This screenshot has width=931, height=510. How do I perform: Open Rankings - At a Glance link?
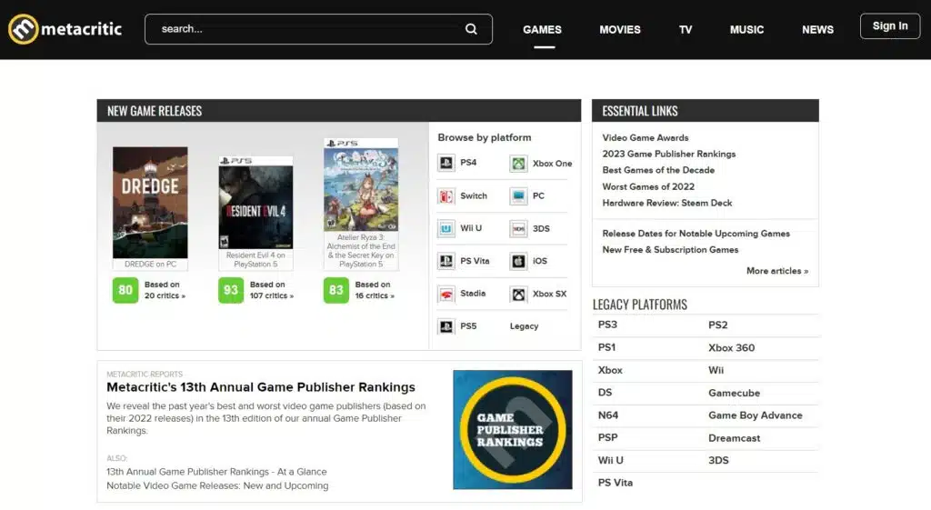coord(216,472)
